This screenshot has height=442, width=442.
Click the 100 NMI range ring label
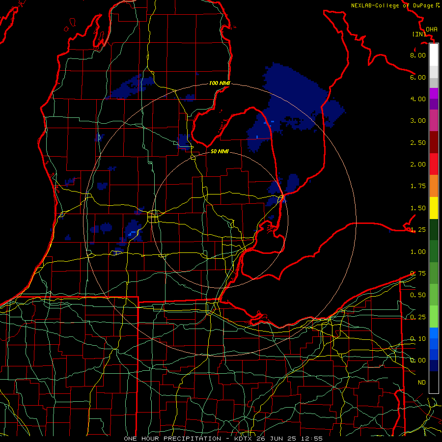click(220, 83)
